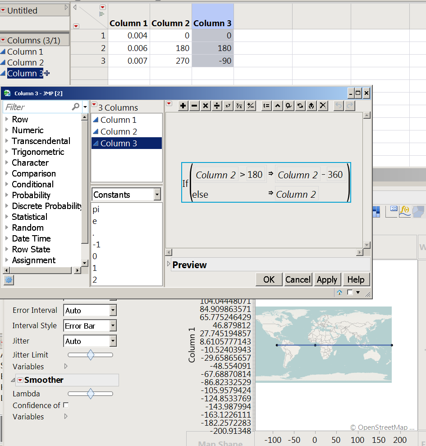The image size is (426, 446).
Task: Open the Interval Style dropdown
Action: pyautogui.click(x=113, y=325)
